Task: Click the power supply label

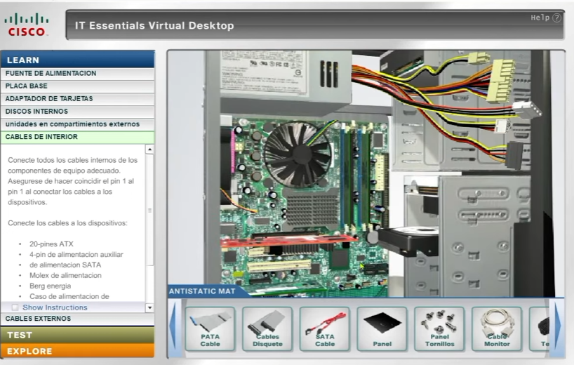Action: coord(264,72)
